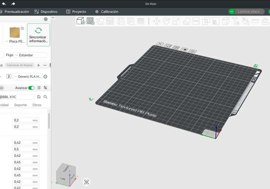The image size is (270, 189).
Task: Open the Mesh boolean tool
Action: [x=206, y=21]
